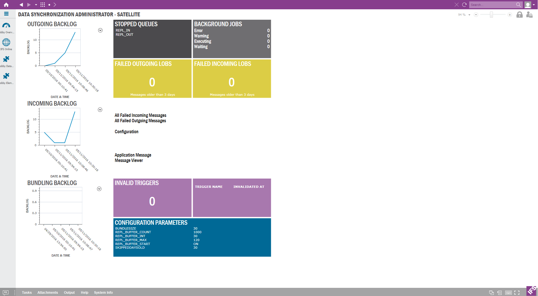538x296 pixels.
Task: Open the Tasks tab in bottom bar
Action: pos(27,293)
